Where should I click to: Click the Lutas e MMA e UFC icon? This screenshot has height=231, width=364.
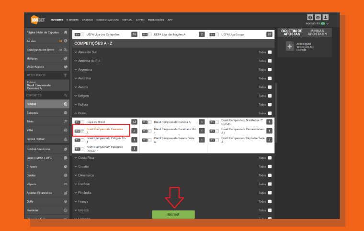(66, 158)
